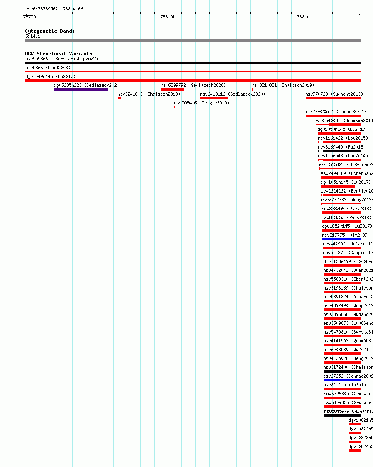Open esv27252 Conrad2009 variant
The height and width of the screenshot is (467, 373).
348,376
